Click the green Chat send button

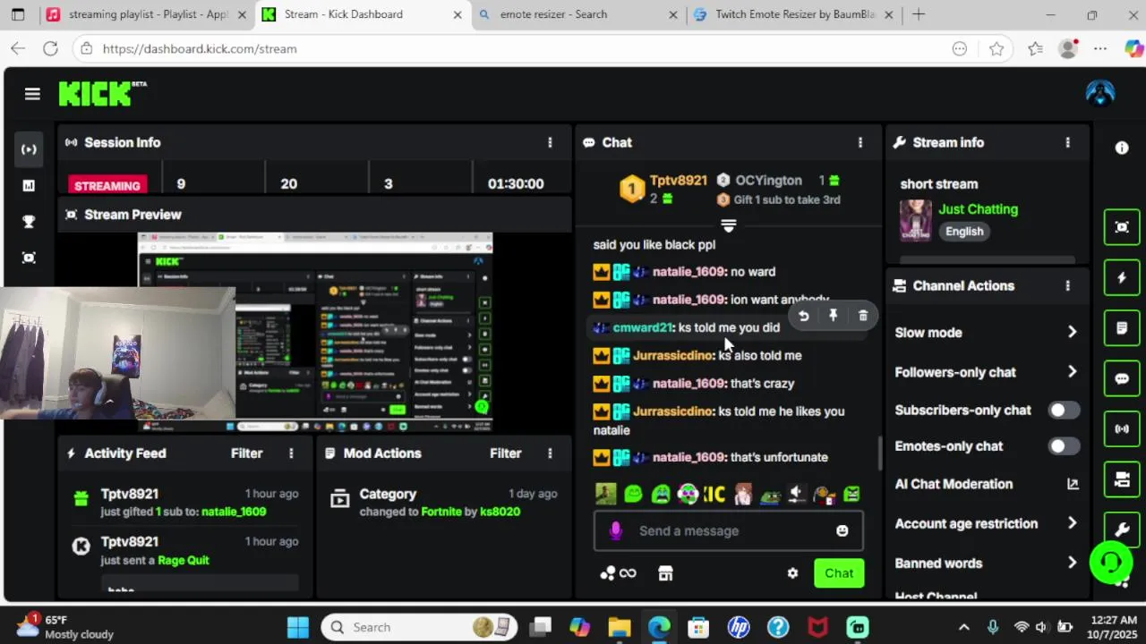point(839,573)
